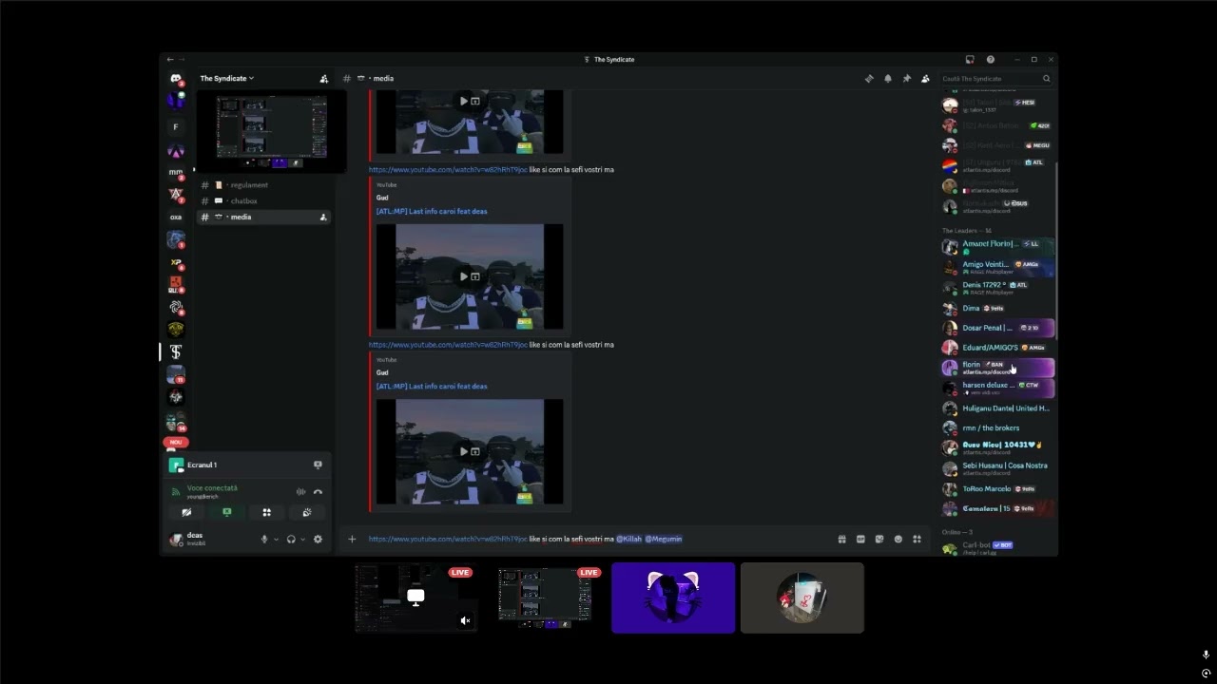Open the soundboard in voice panel
Viewport: 1217px width, 684px height.
point(306,512)
